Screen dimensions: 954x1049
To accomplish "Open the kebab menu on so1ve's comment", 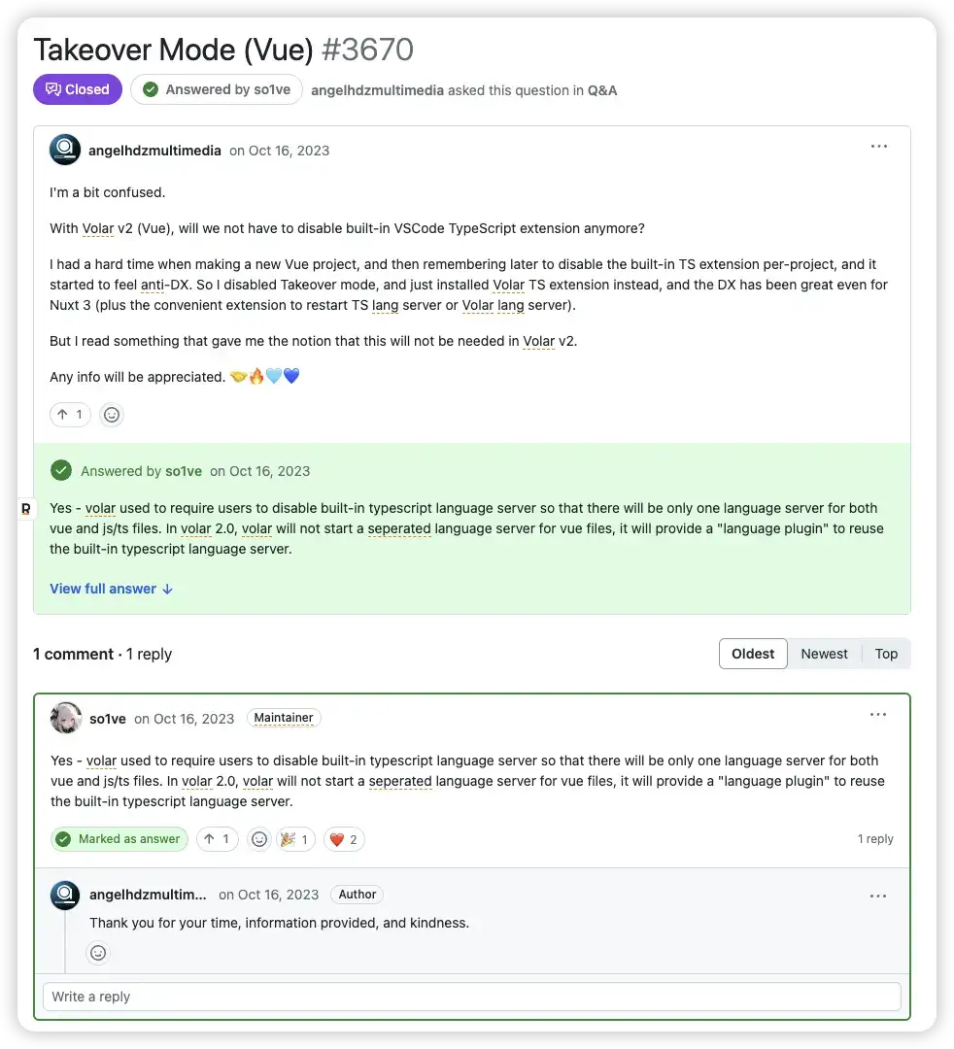I will 879,714.
